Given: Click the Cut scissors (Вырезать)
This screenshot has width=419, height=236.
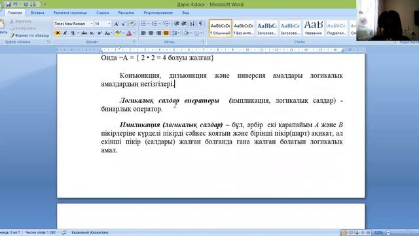Looking at the screenshot, I should [x=12, y=21].
